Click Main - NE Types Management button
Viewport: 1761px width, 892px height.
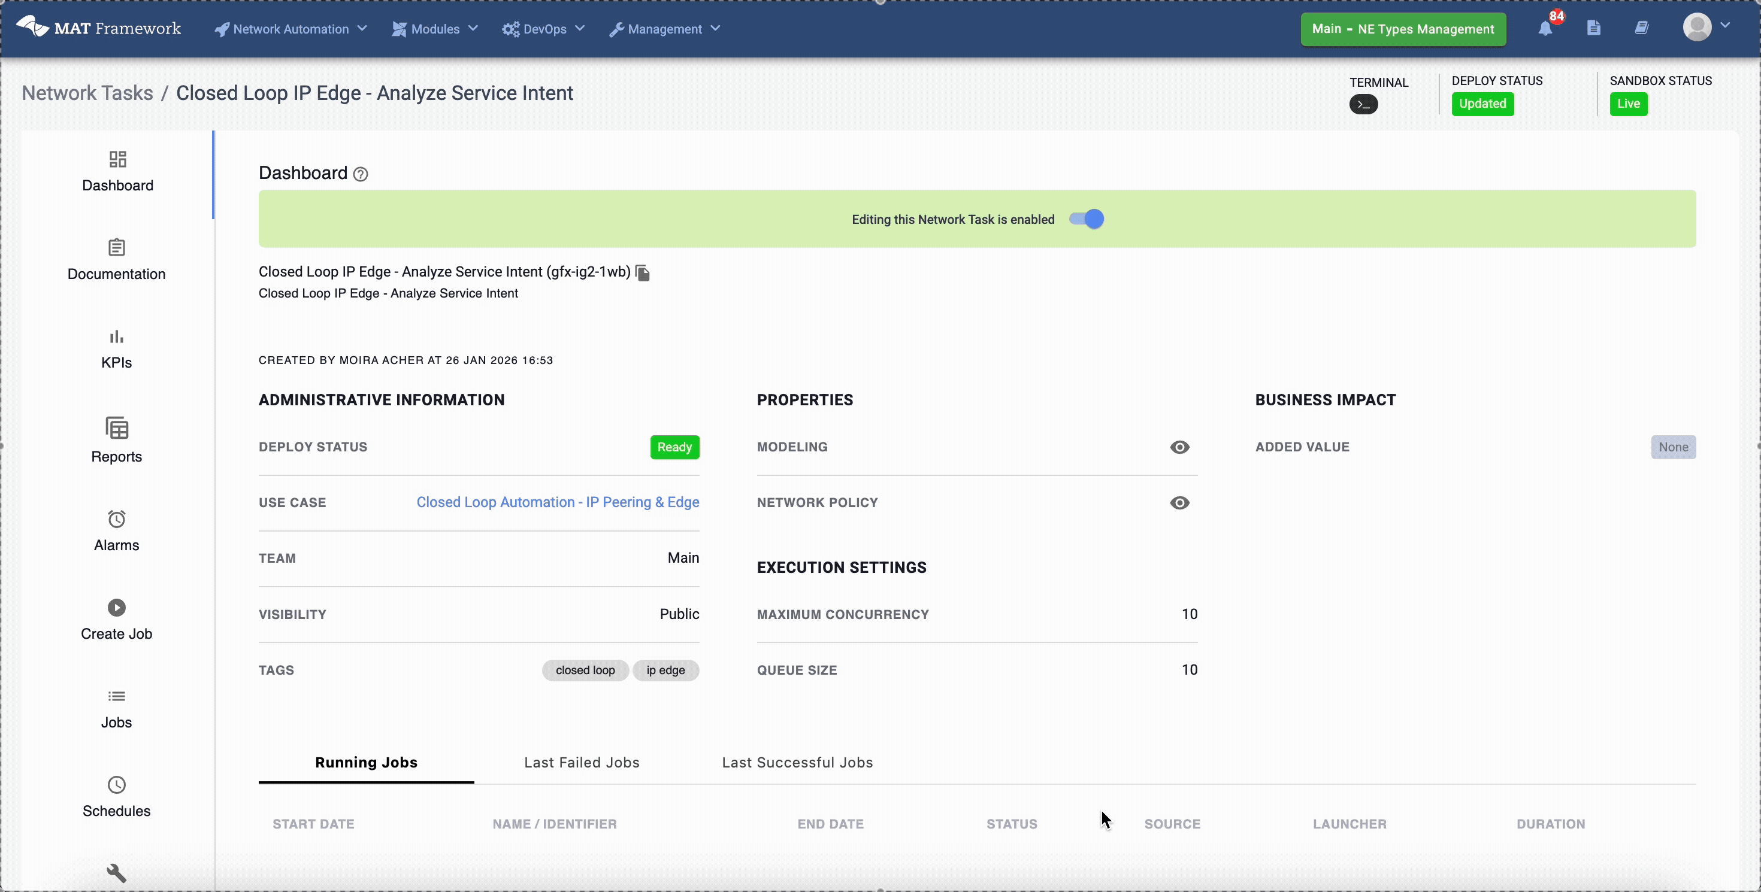click(x=1402, y=29)
